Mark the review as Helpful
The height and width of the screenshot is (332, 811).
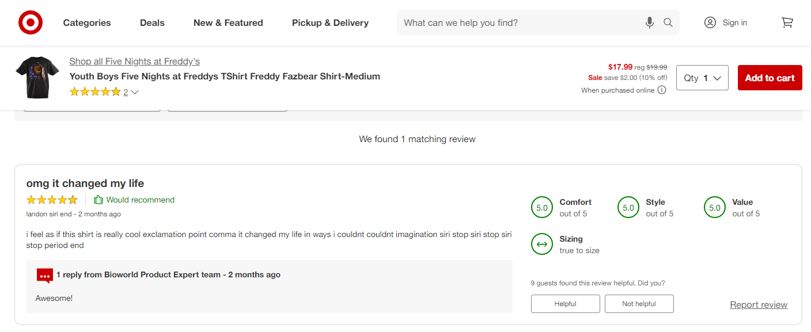(565, 304)
